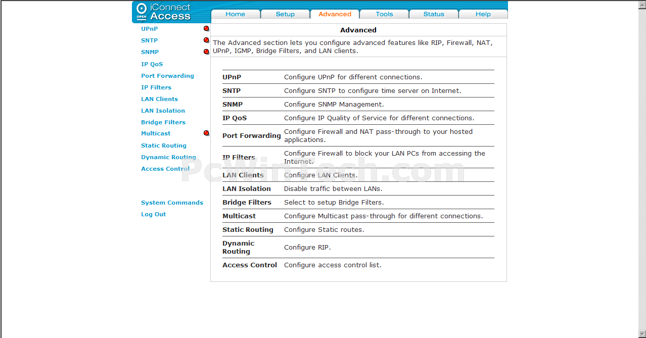Click the bold Dynamic Routing label in the table
Screen dimensions: 646x338
pos(239,247)
